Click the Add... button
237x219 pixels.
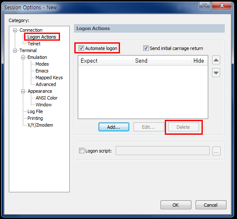coord(114,127)
